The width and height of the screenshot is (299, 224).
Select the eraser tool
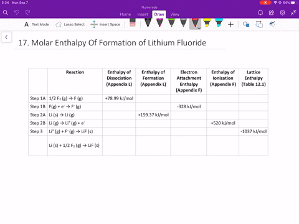133,22
